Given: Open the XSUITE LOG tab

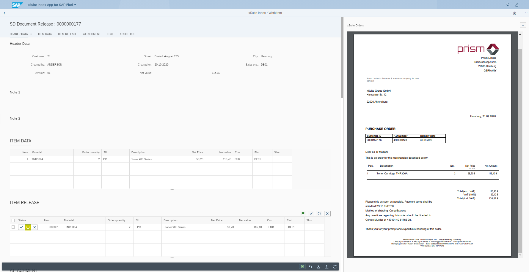Looking at the screenshot, I should pos(127,34).
